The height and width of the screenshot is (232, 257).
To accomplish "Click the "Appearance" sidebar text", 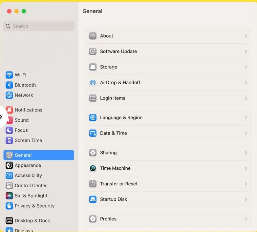I will pos(28,165).
